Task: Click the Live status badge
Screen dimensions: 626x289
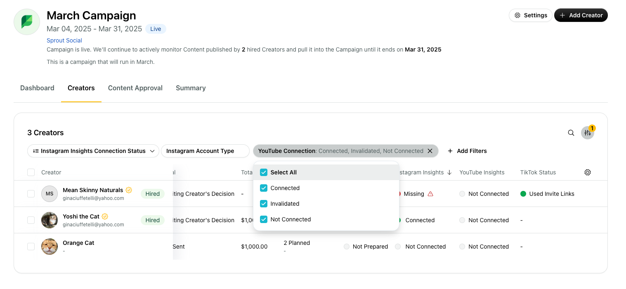Action: coord(156,29)
